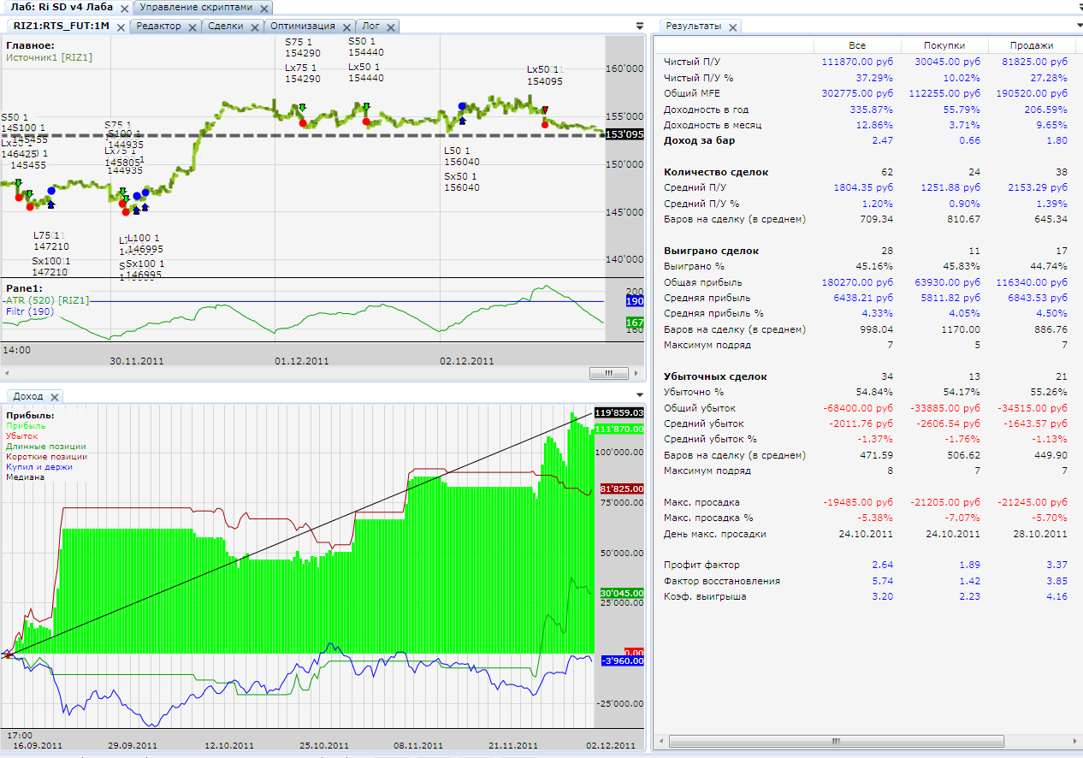The height and width of the screenshot is (758, 1083).
Task: Switch to the Оптимизация tab
Action: click(x=302, y=27)
